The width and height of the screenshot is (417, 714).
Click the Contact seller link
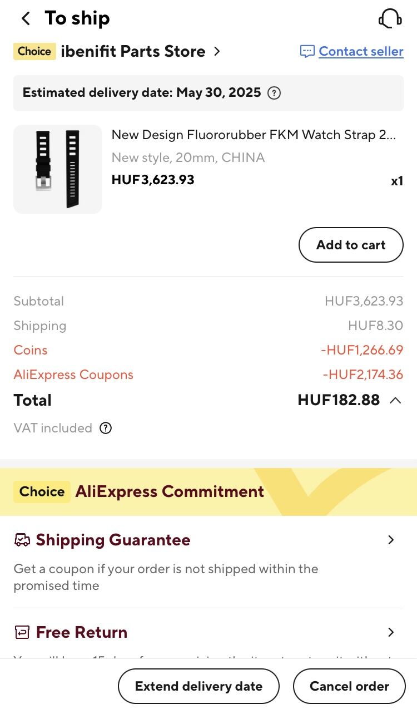pos(361,51)
